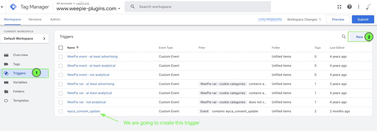Open the All accounts breadcrumb link

(64, 4)
